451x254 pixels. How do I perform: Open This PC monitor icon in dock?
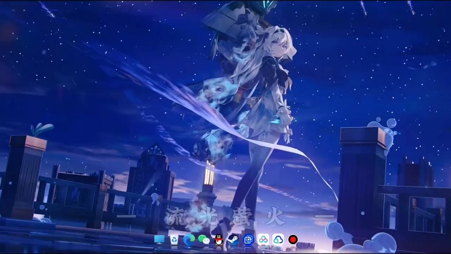(x=159, y=239)
